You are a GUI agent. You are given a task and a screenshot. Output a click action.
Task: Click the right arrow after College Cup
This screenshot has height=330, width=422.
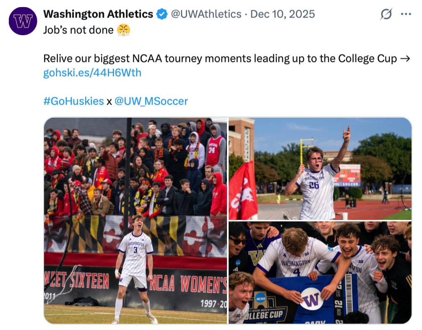click(x=405, y=59)
